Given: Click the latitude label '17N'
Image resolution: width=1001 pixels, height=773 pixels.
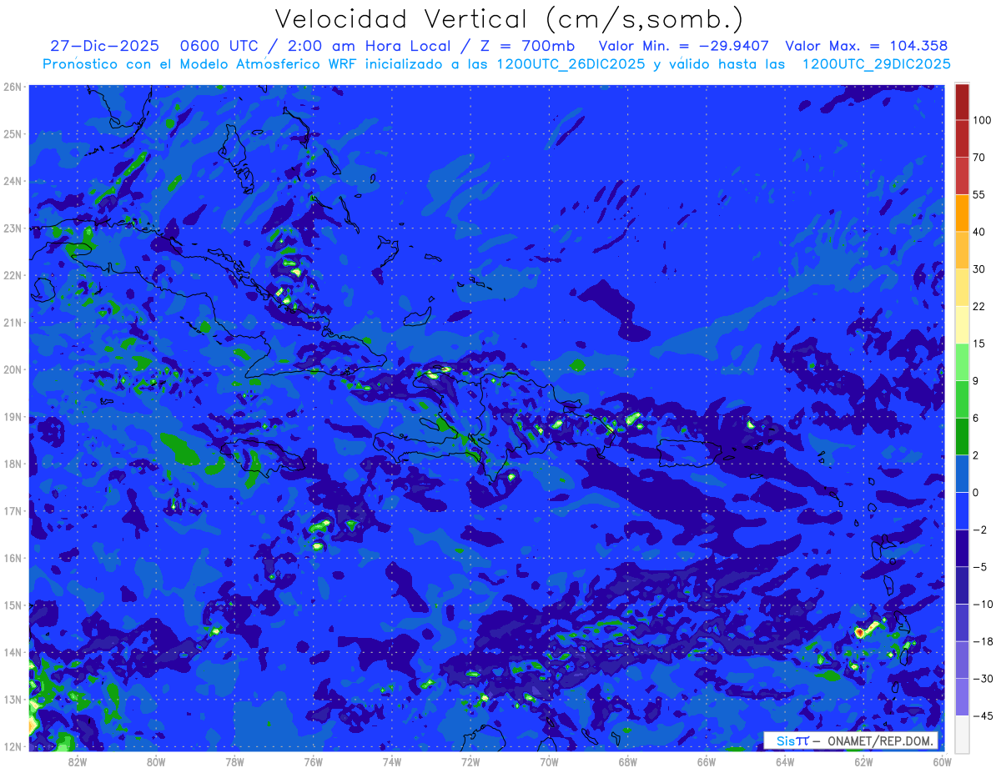Looking at the screenshot, I should pyautogui.click(x=13, y=511).
